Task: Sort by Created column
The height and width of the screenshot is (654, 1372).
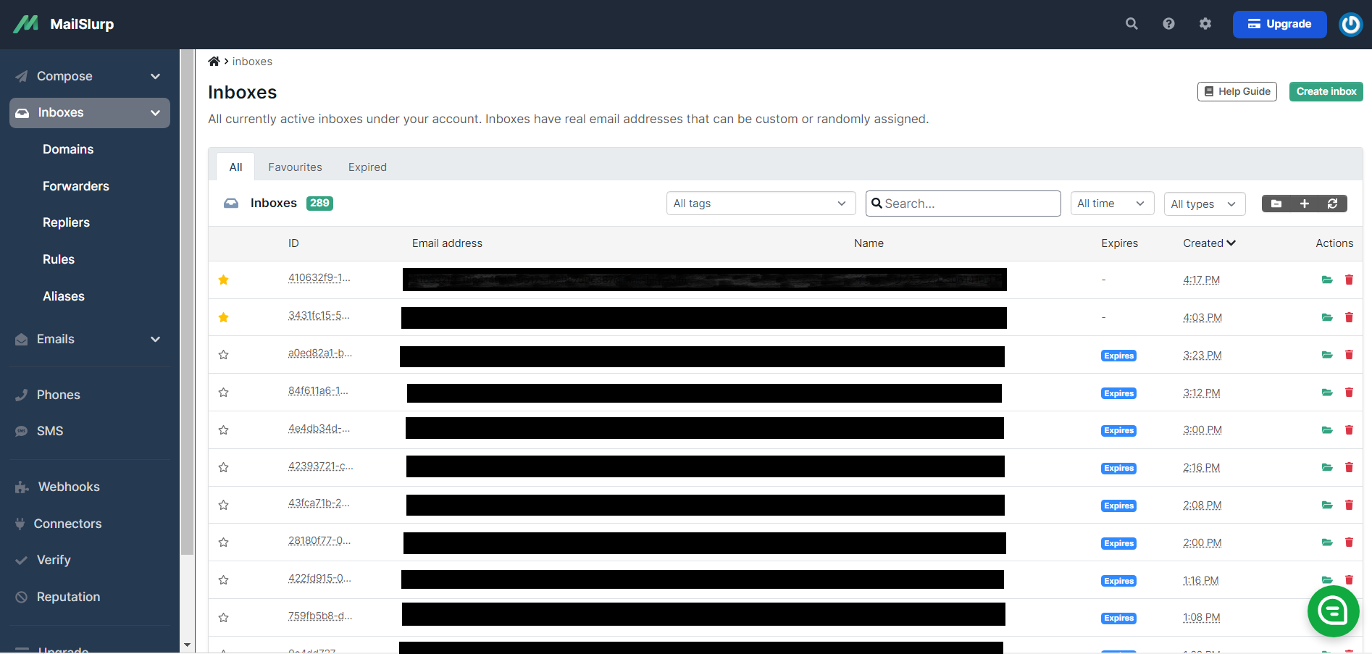Action: pyautogui.click(x=1209, y=243)
